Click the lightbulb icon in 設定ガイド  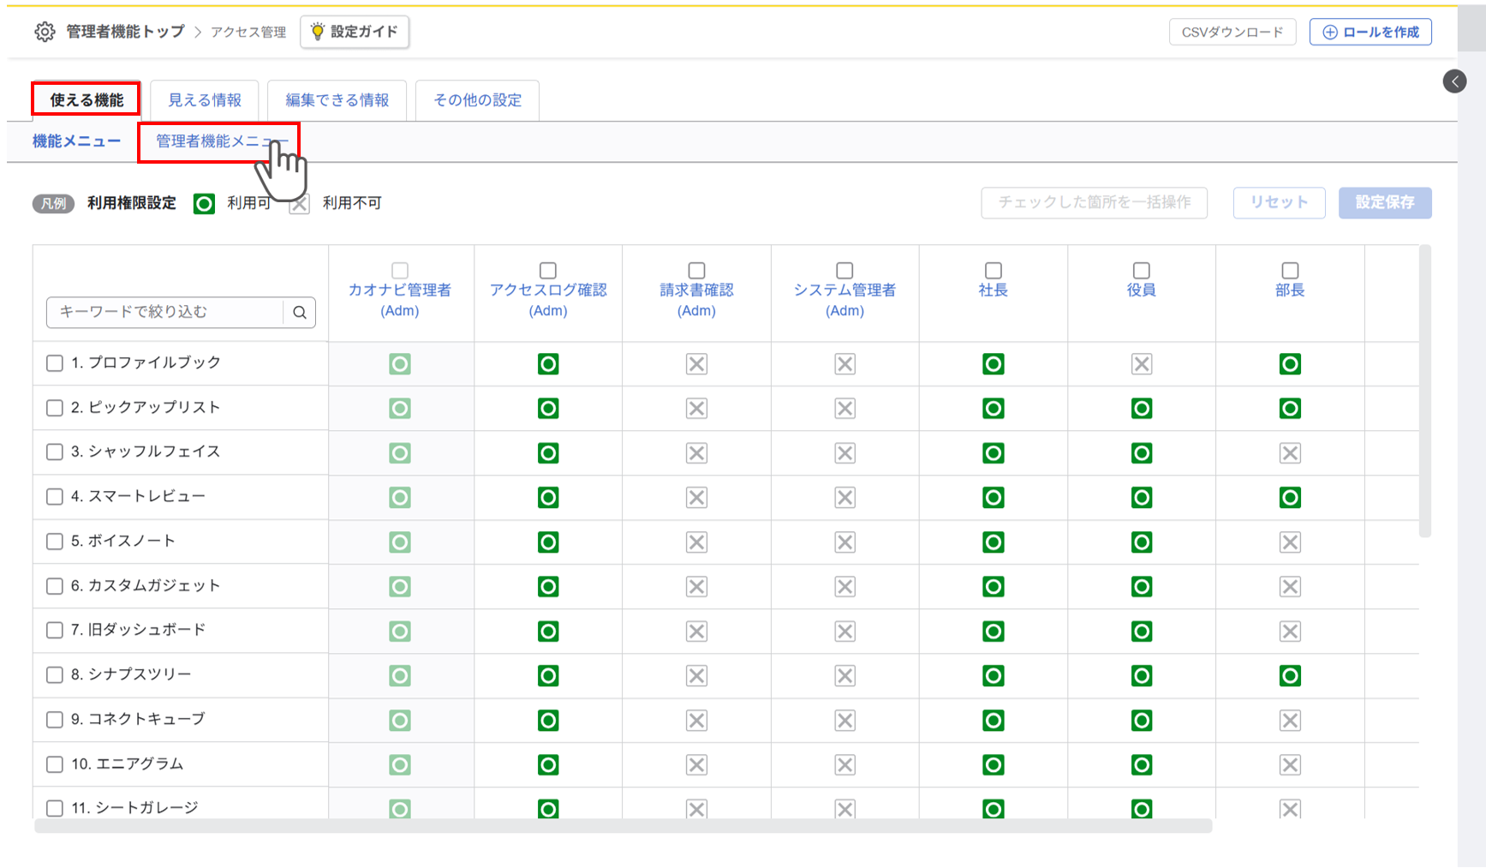318,32
